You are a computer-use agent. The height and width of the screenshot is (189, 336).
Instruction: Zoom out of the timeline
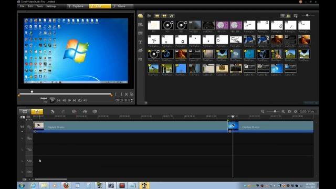262,111
